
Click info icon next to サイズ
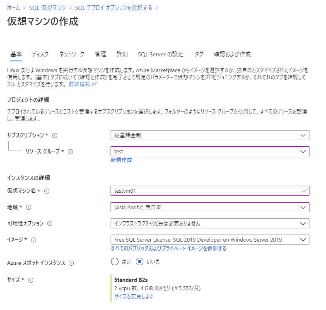coord(31,280)
